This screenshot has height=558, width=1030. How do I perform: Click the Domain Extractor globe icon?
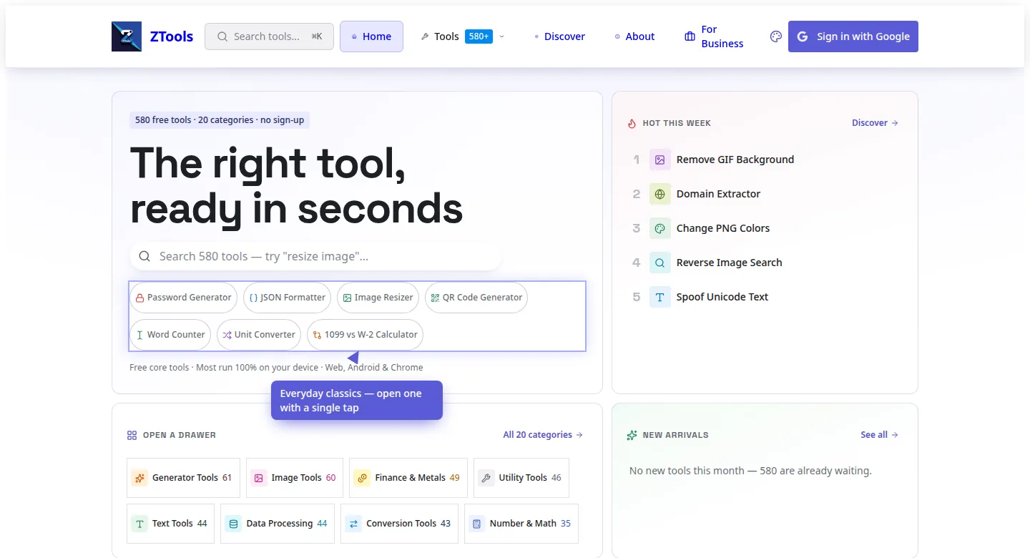(660, 194)
